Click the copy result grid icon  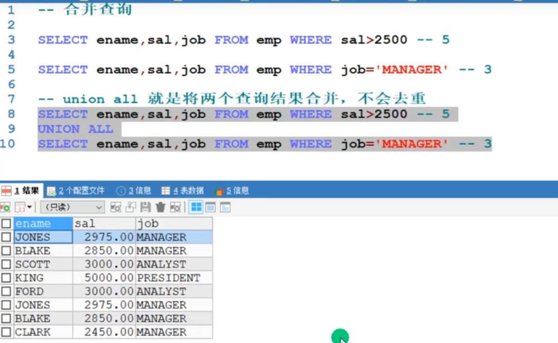pos(20,207)
